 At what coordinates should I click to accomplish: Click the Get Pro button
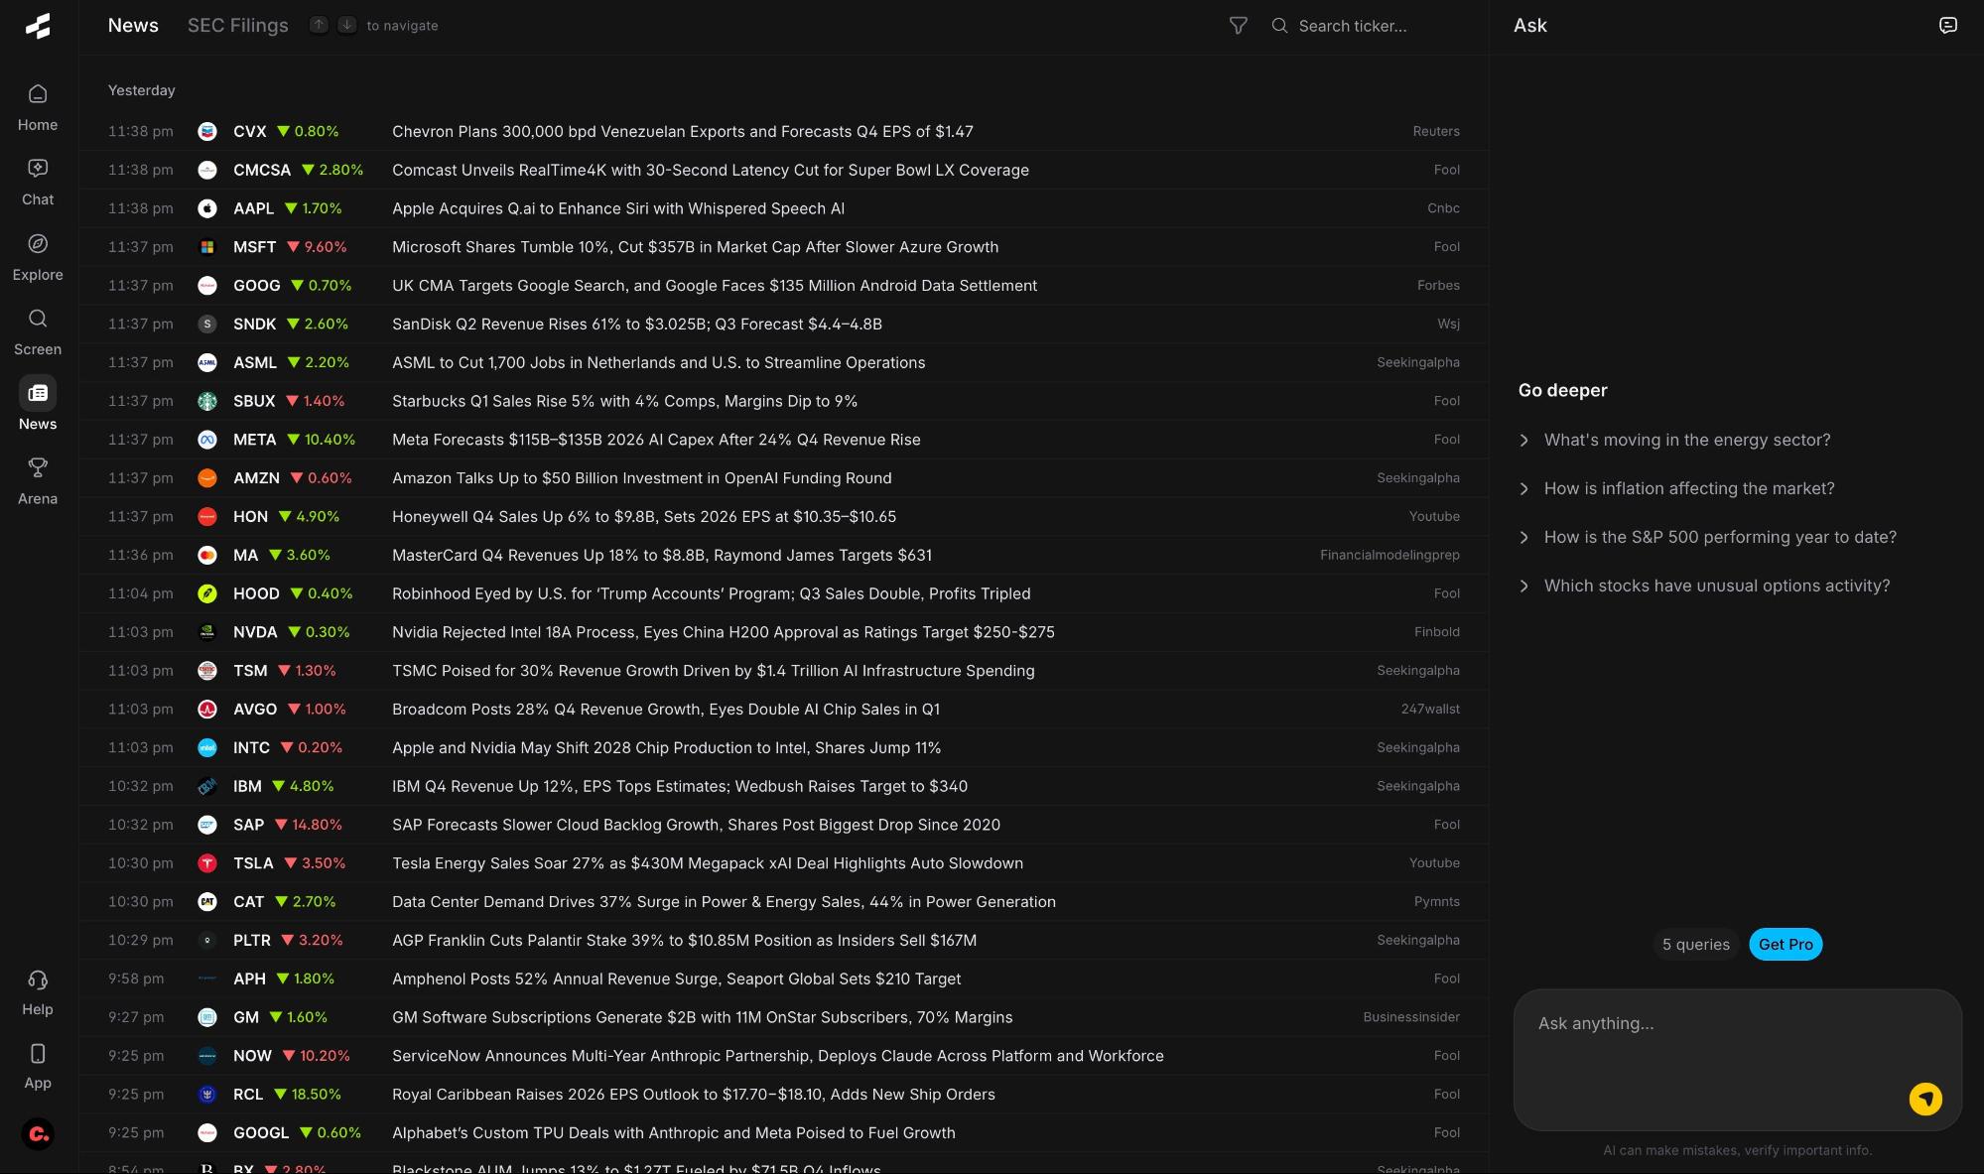(x=1785, y=944)
